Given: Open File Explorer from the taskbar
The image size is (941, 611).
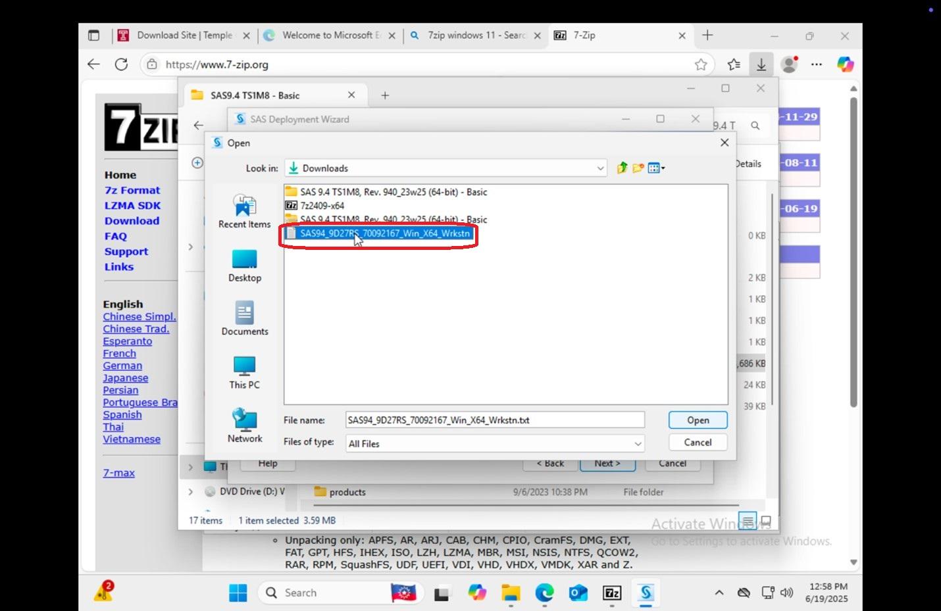Looking at the screenshot, I should pos(510,593).
